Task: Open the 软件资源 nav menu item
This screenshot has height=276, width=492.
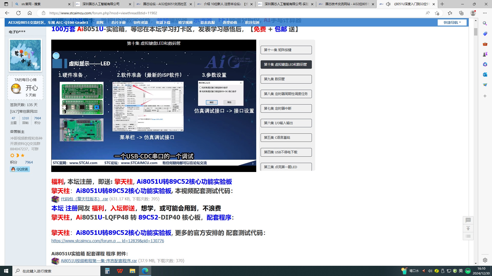Action: click(141, 22)
